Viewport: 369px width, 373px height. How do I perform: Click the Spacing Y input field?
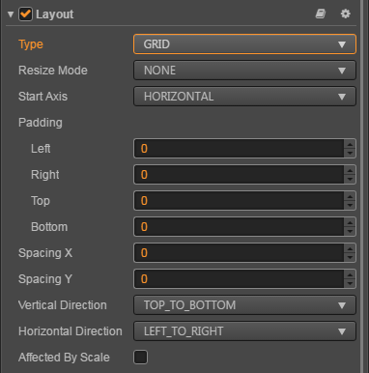point(239,279)
